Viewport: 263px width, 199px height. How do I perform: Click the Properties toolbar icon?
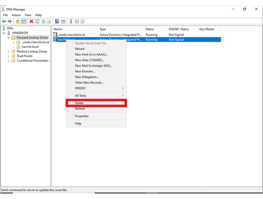(x=38, y=21)
